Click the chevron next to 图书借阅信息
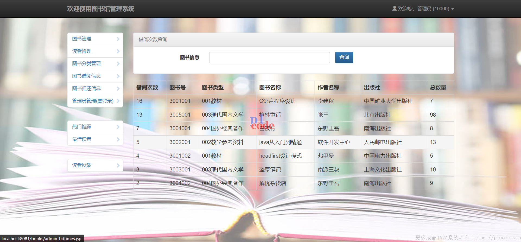The image size is (521, 242). (118, 76)
